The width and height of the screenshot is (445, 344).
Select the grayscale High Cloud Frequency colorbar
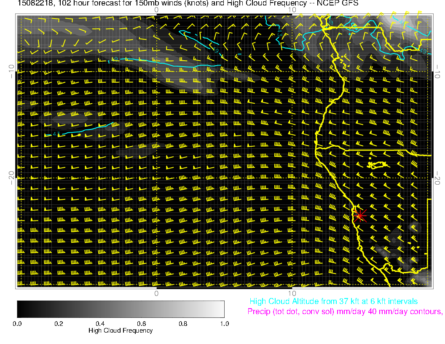point(121,309)
